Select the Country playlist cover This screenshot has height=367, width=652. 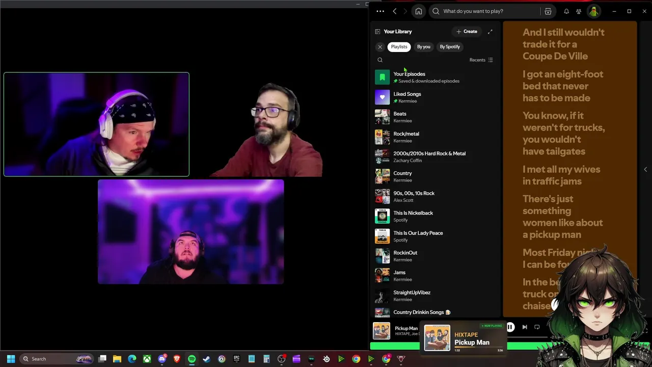point(383,176)
